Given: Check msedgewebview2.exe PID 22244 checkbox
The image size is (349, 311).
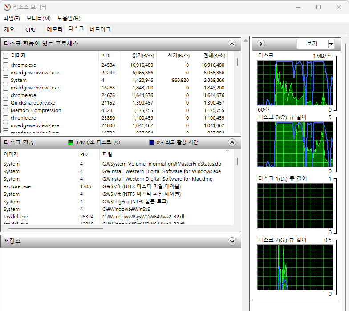Looking at the screenshot, I should (5, 73).
